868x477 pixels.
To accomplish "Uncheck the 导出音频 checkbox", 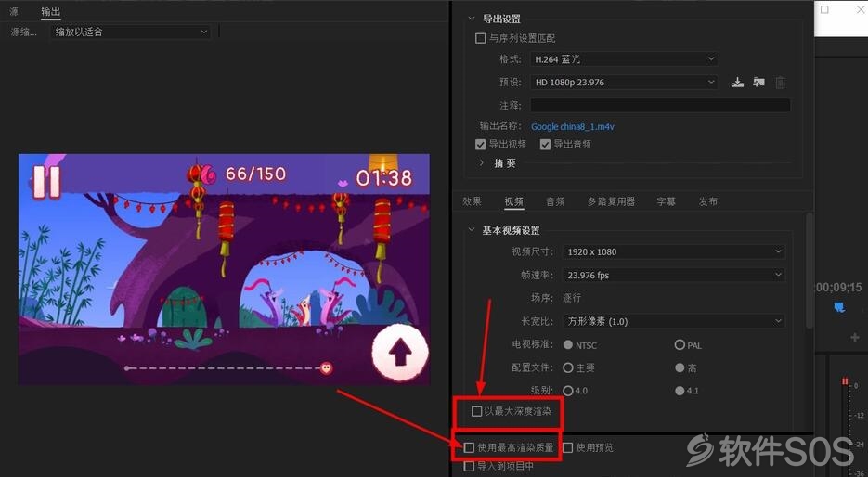I will click(x=545, y=145).
